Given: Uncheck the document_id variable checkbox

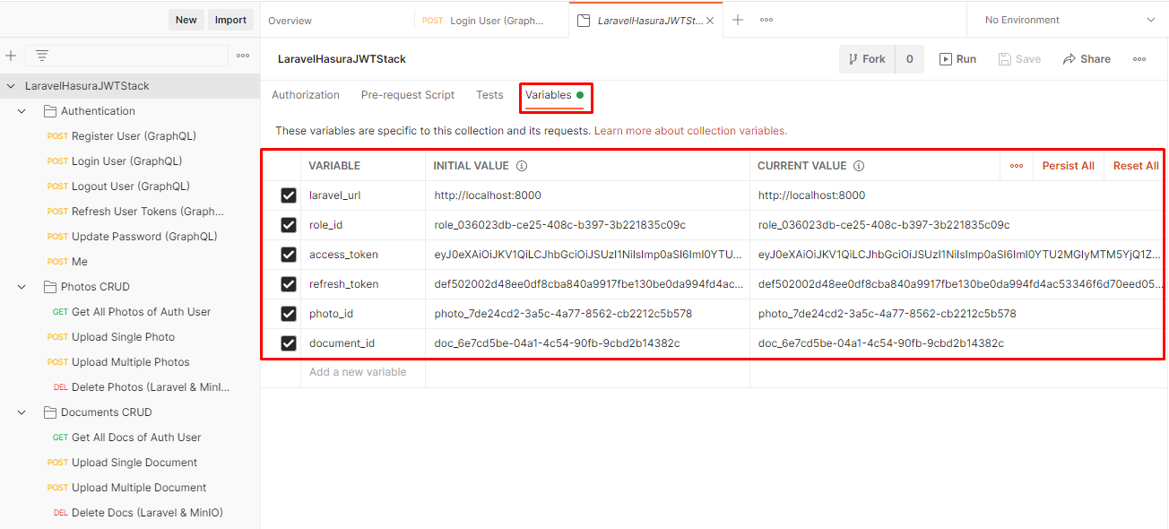Looking at the screenshot, I should [289, 343].
